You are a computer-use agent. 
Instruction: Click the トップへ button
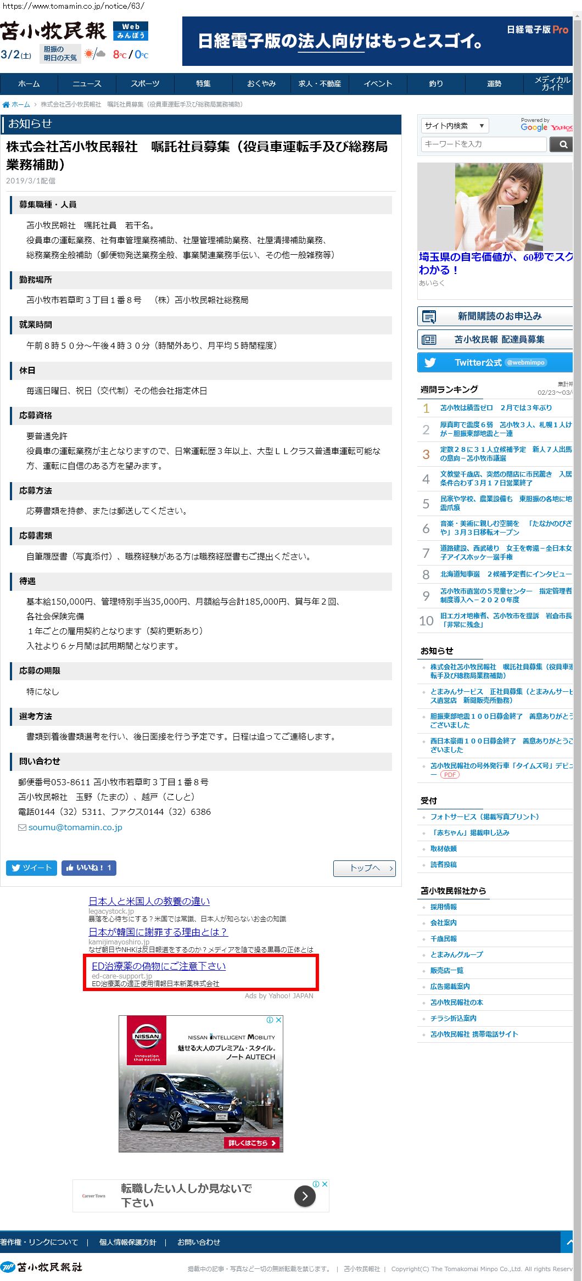[x=364, y=868]
